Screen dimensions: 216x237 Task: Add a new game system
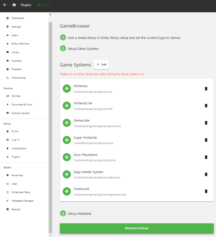pyautogui.click(x=101, y=64)
